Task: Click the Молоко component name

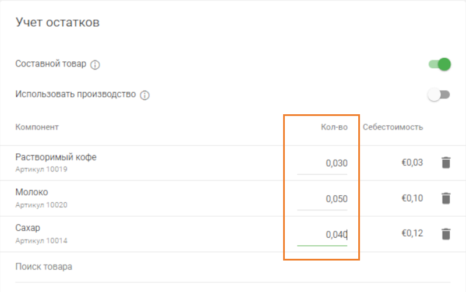Action: tap(31, 192)
